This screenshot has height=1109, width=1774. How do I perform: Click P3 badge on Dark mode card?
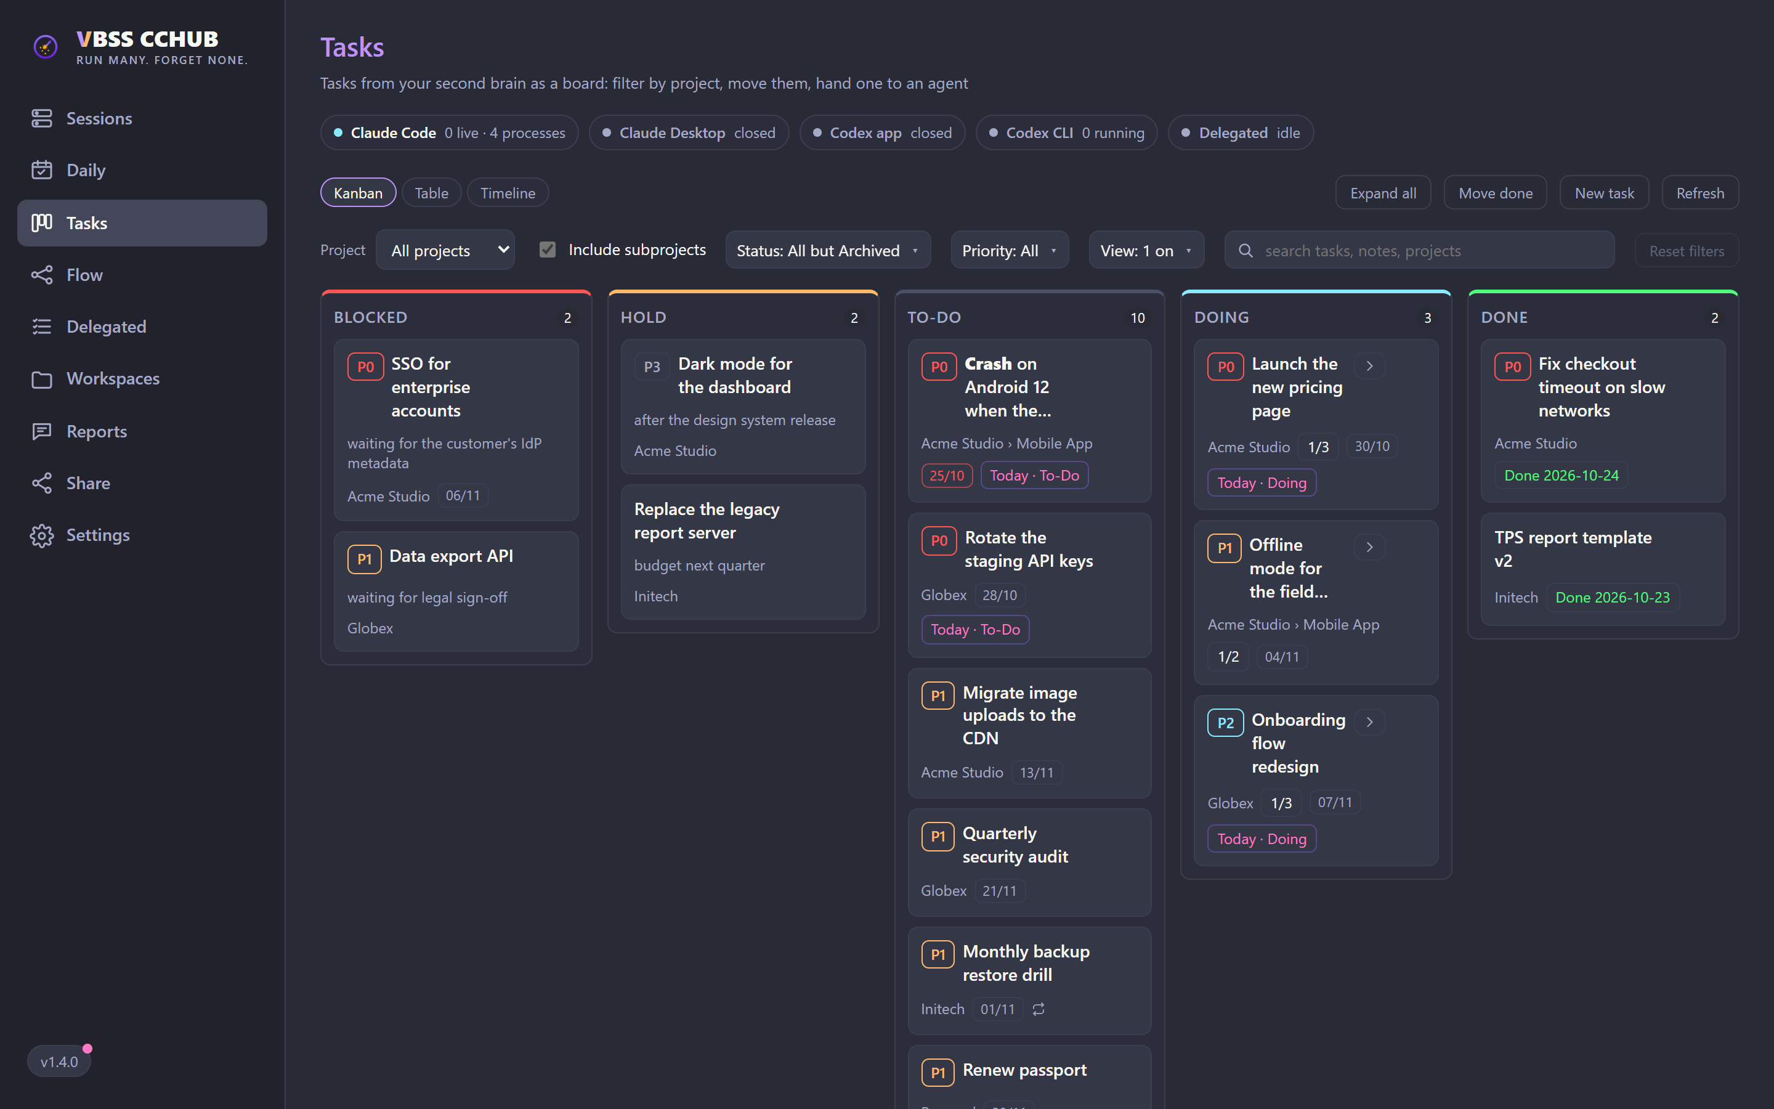[652, 367]
